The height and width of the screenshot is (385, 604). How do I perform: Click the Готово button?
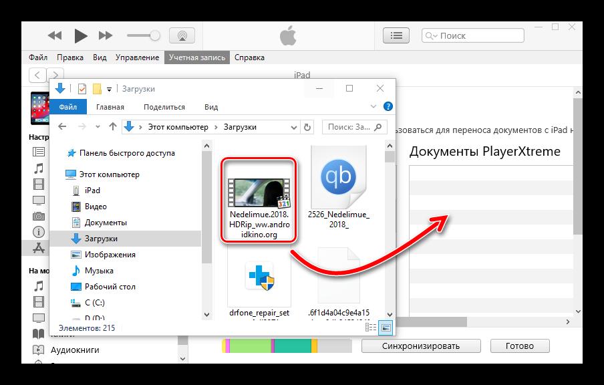[520, 346]
